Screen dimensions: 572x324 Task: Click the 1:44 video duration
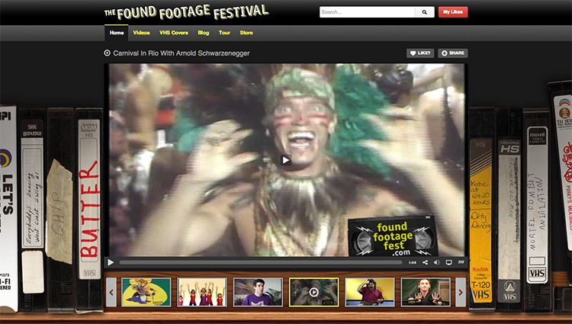tap(412, 263)
